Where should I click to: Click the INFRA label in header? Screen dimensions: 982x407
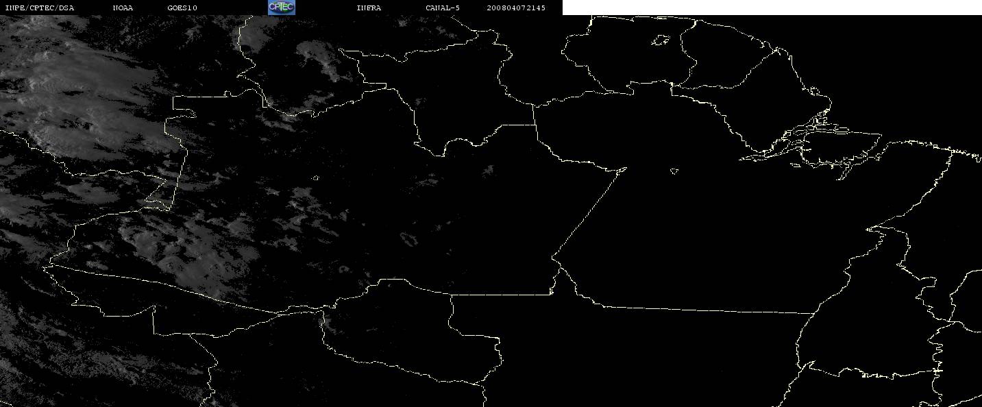tap(369, 8)
